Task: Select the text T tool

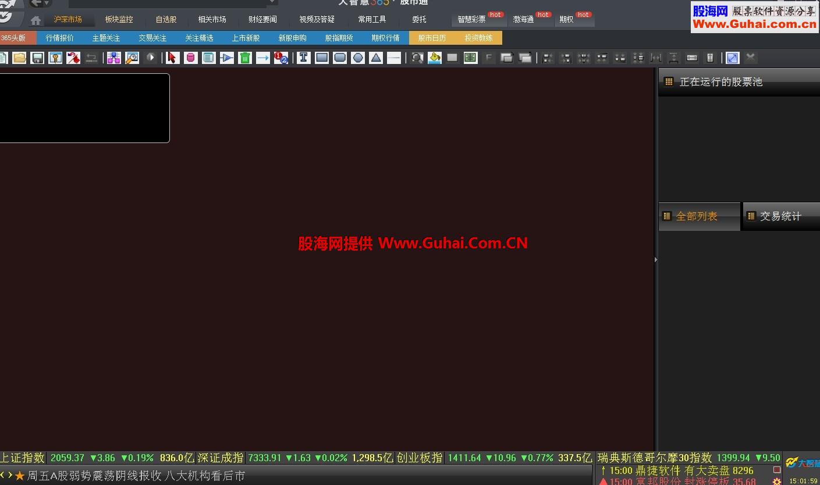Action: pyautogui.click(x=304, y=58)
